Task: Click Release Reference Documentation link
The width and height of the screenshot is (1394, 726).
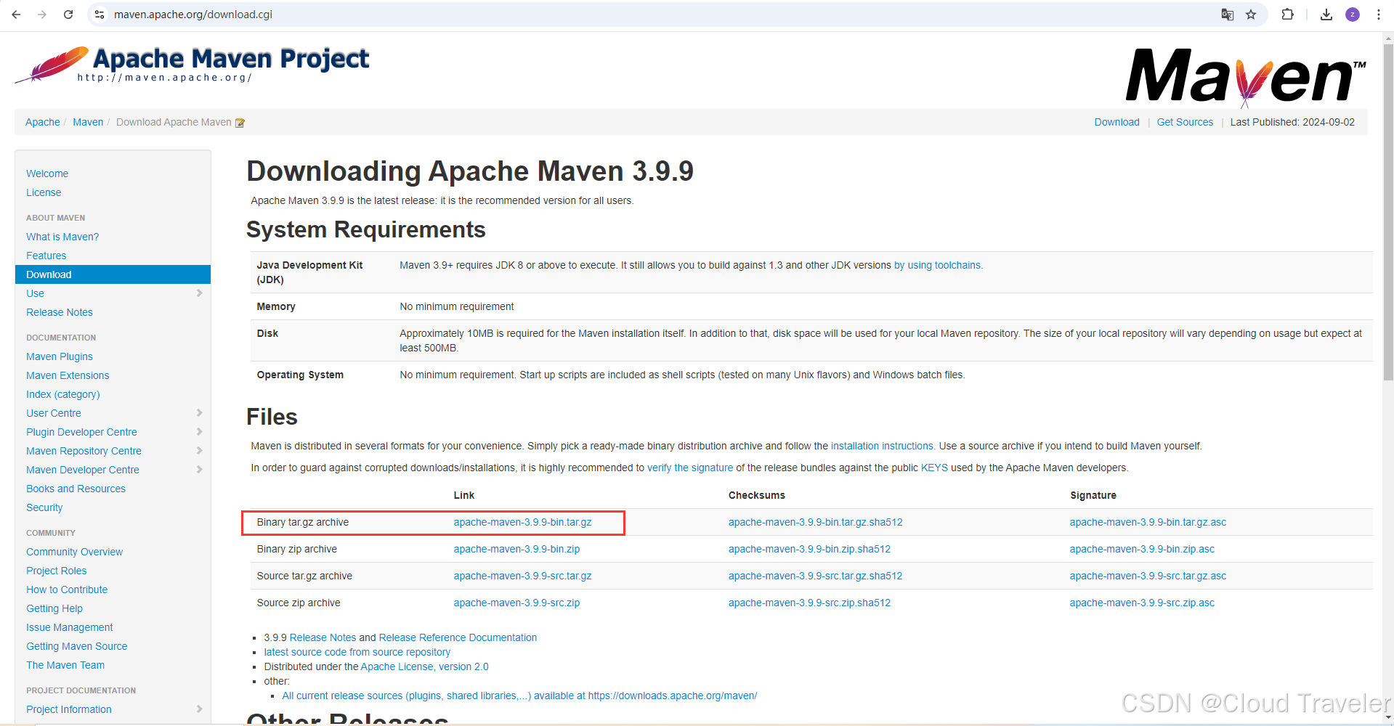Action: tap(458, 637)
